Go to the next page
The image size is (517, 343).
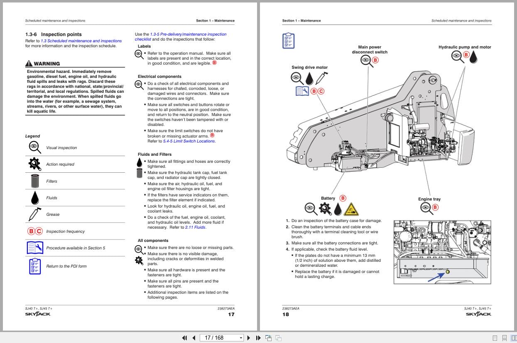[249, 338]
